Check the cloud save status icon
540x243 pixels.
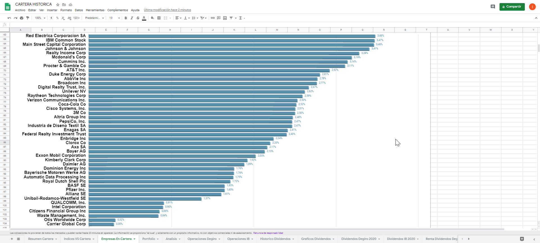pos(71,4)
